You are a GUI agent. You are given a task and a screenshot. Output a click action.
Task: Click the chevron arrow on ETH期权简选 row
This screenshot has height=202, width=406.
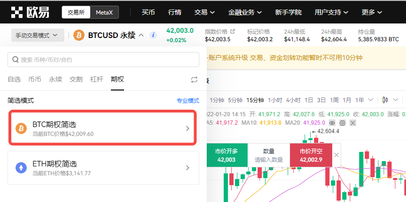click(187, 168)
